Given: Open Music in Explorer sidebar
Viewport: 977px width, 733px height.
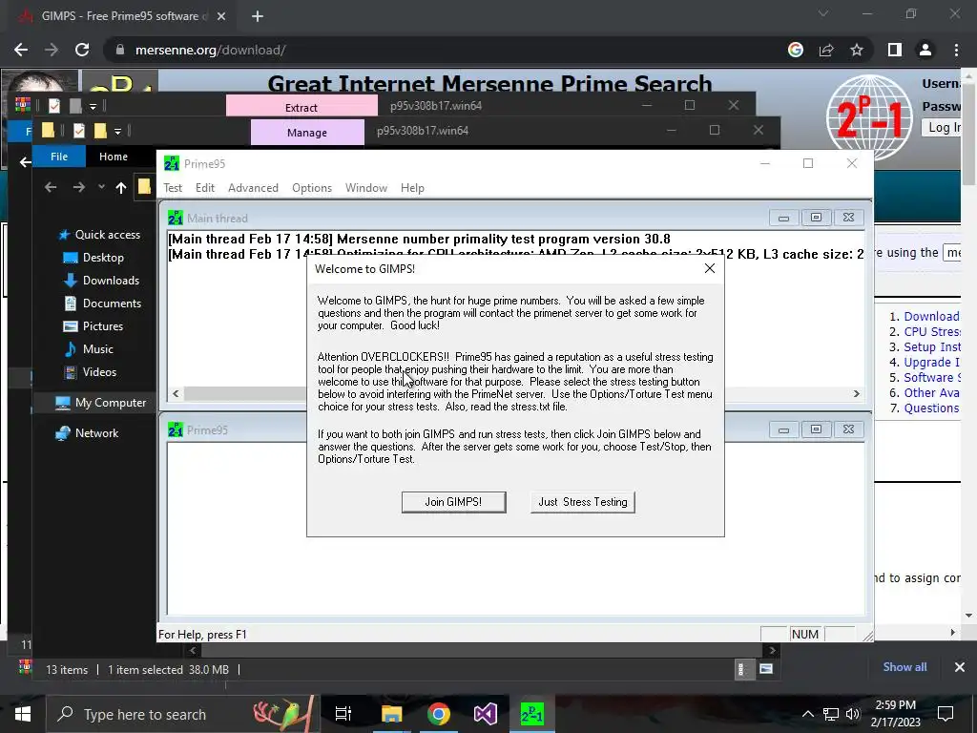Looking at the screenshot, I should click(89, 349).
